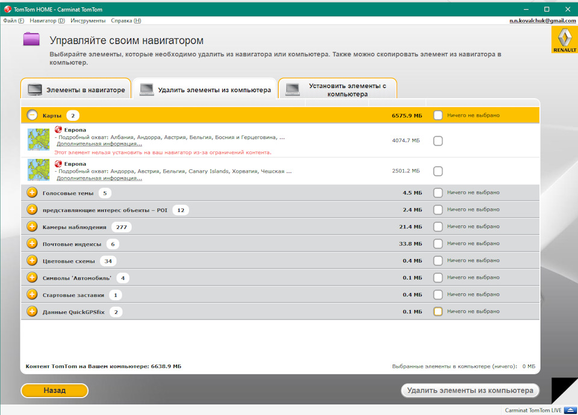Minimize the TomTom HOME window
This screenshot has height=415, width=578.
coord(526,9)
